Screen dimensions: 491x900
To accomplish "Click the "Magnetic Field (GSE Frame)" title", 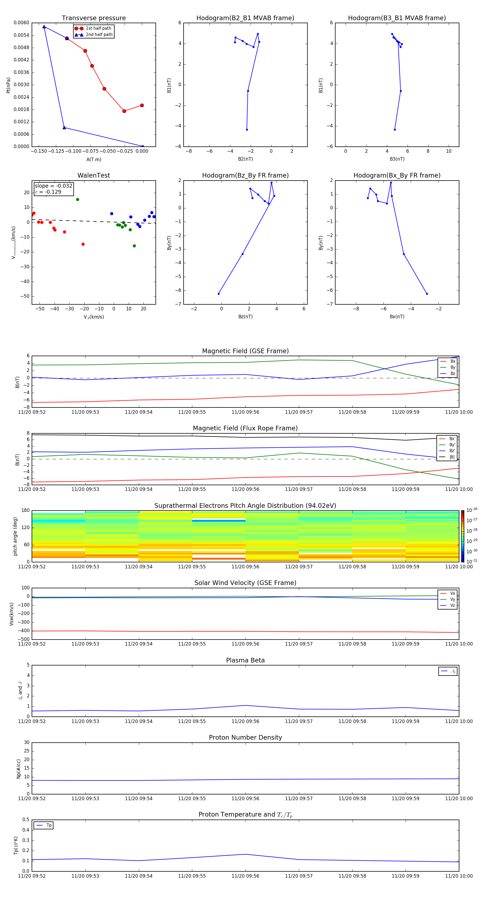I will coord(245,351).
